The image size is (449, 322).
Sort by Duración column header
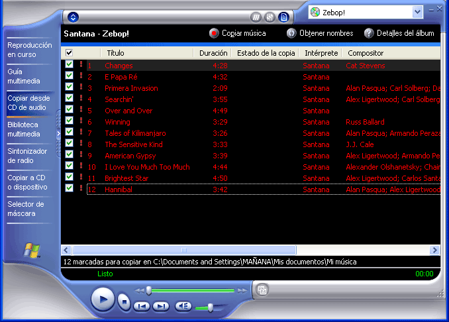tap(212, 53)
